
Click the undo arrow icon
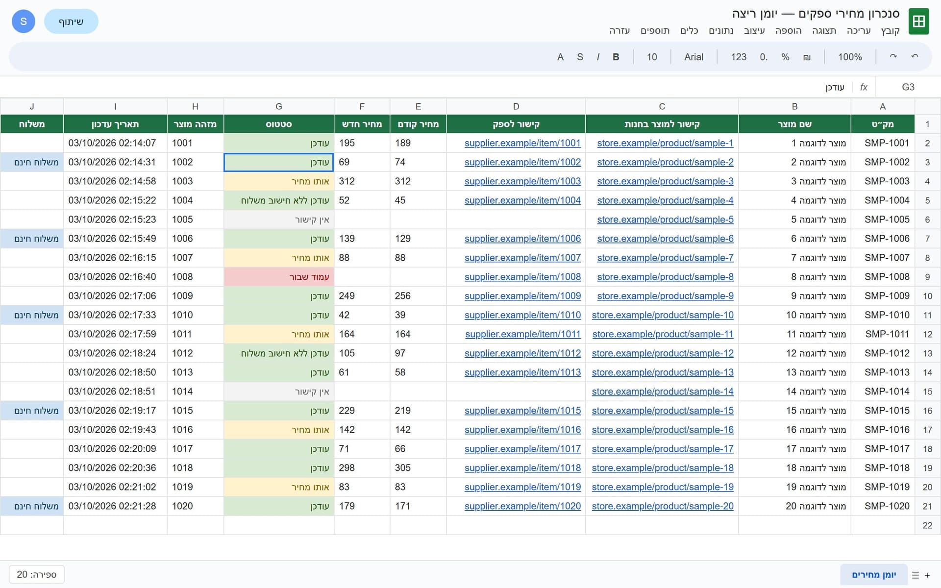(x=915, y=57)
